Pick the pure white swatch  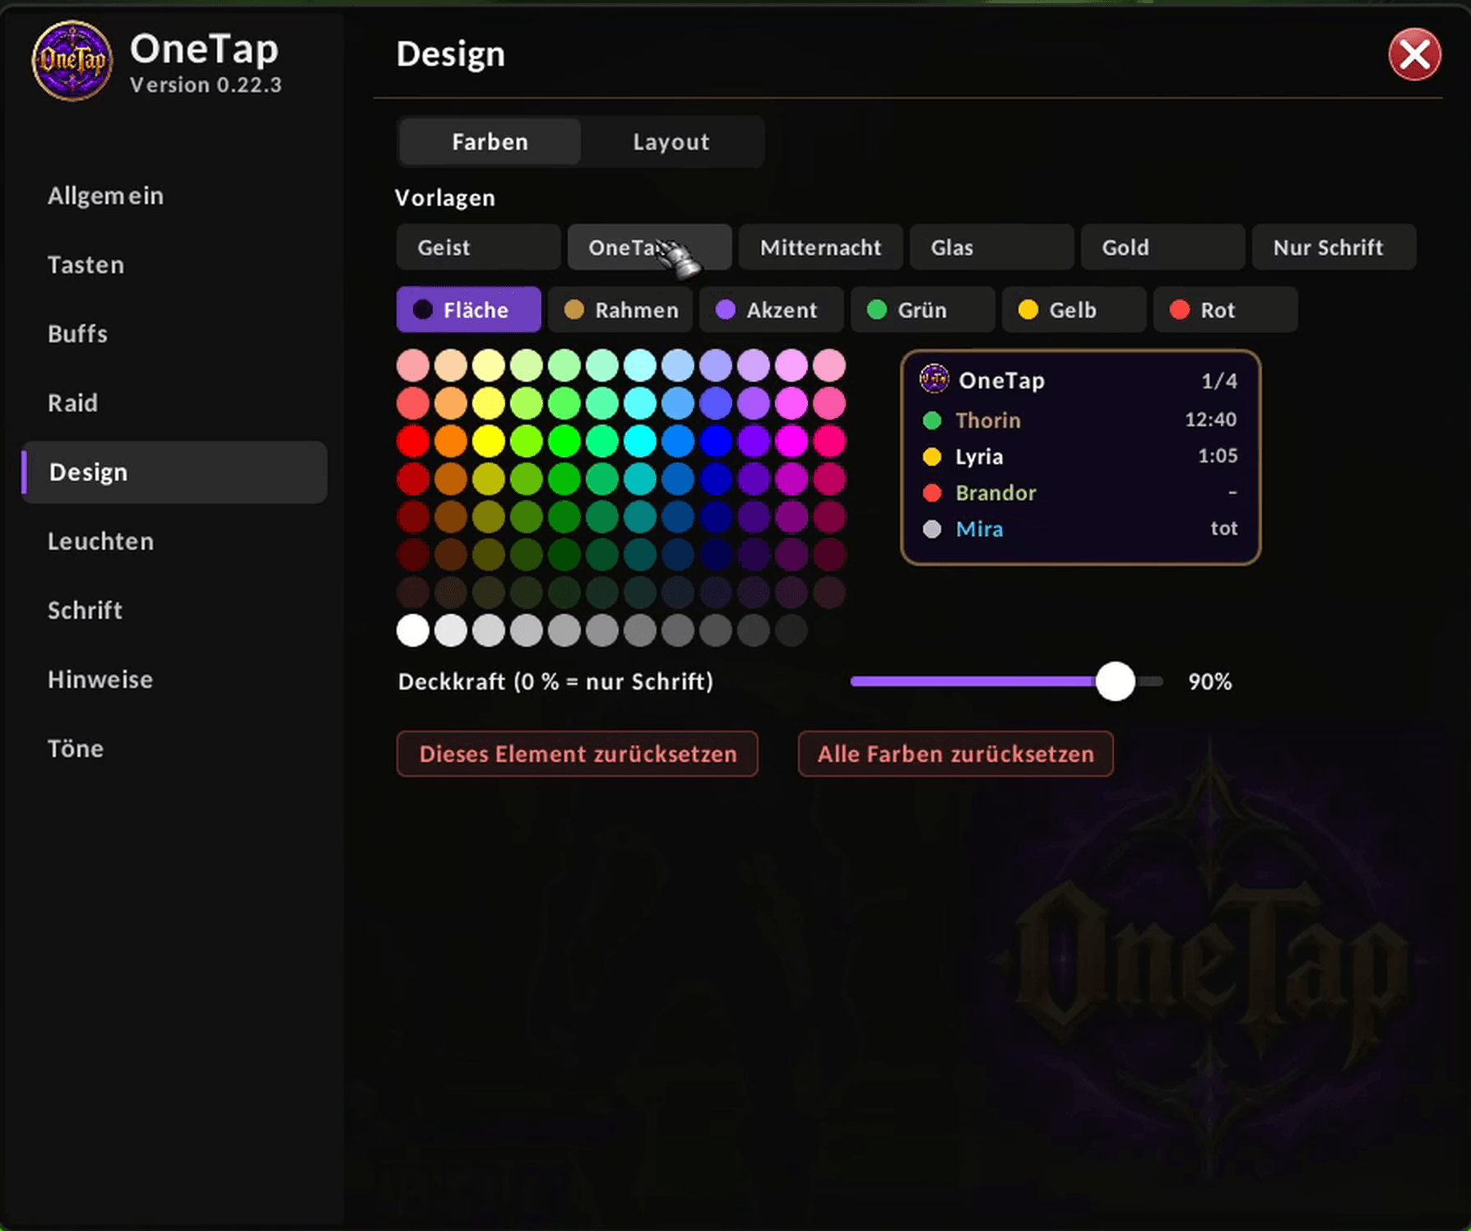tap(413, 630)
